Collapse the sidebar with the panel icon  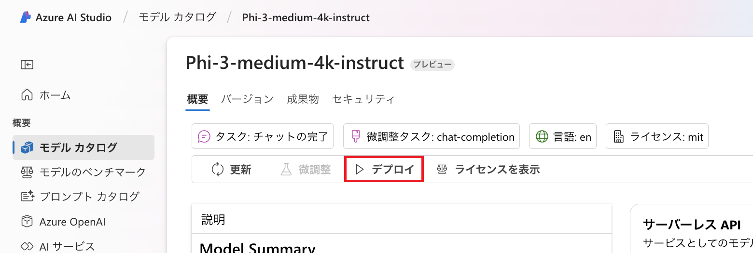(x=27, y=65)
